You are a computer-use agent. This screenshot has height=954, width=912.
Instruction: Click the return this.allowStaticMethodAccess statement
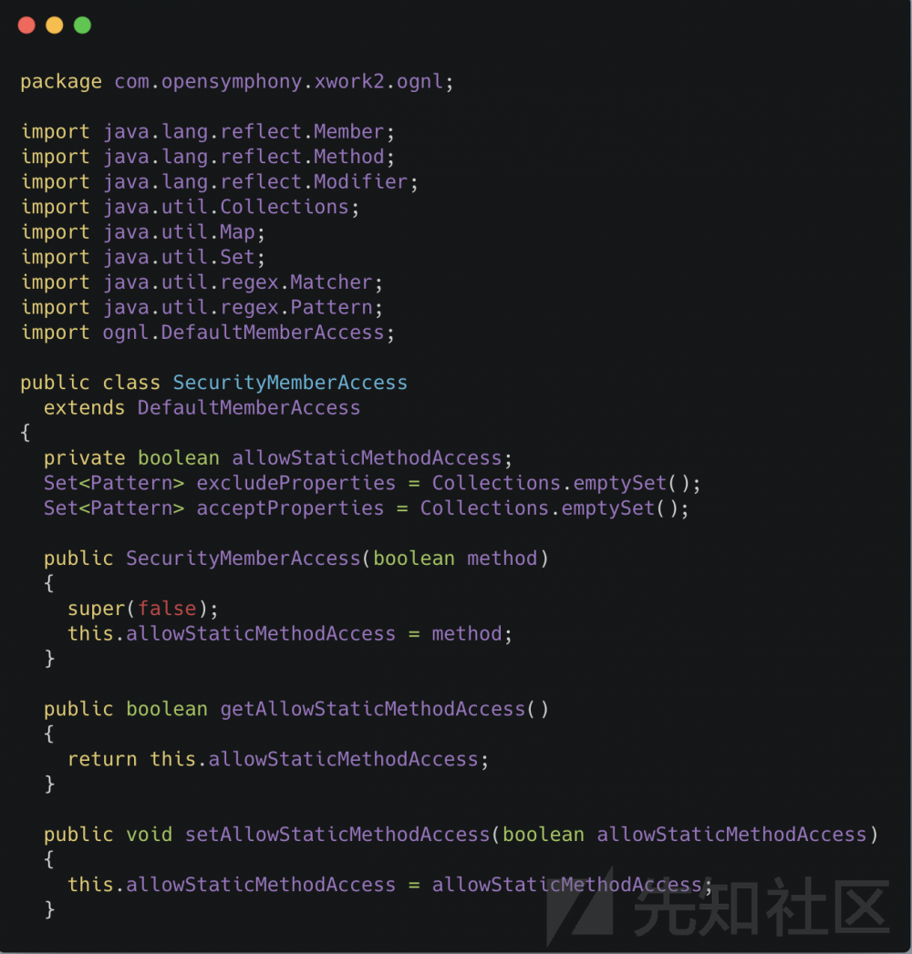(x=277, y=759)
